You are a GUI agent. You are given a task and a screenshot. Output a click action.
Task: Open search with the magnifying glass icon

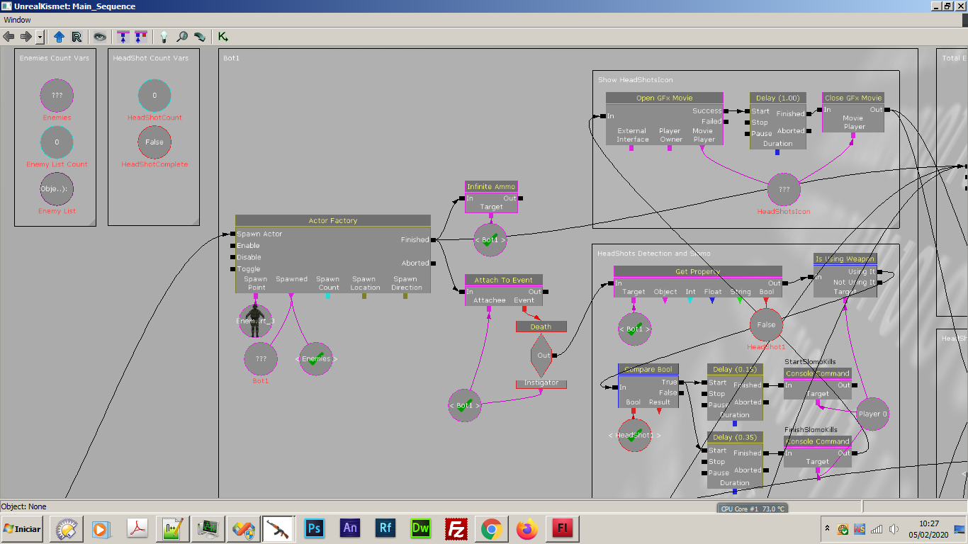pos(182,36)
